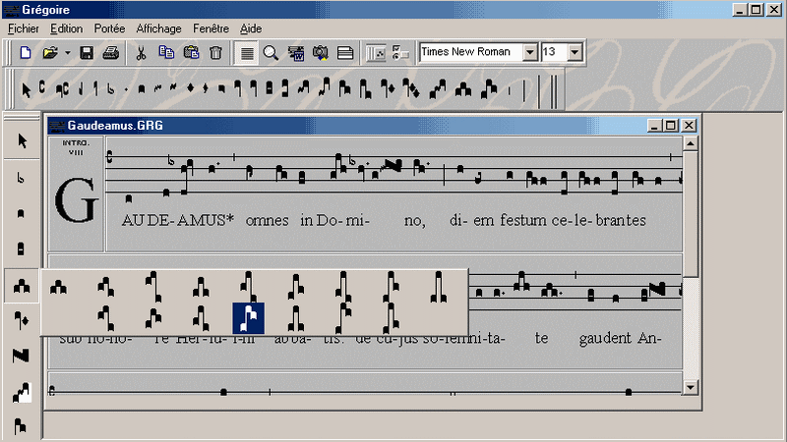This screenshot has height=442, width=787.
Task: Select the ascending scandicus in left palette
Action: (x=21, y=392)
